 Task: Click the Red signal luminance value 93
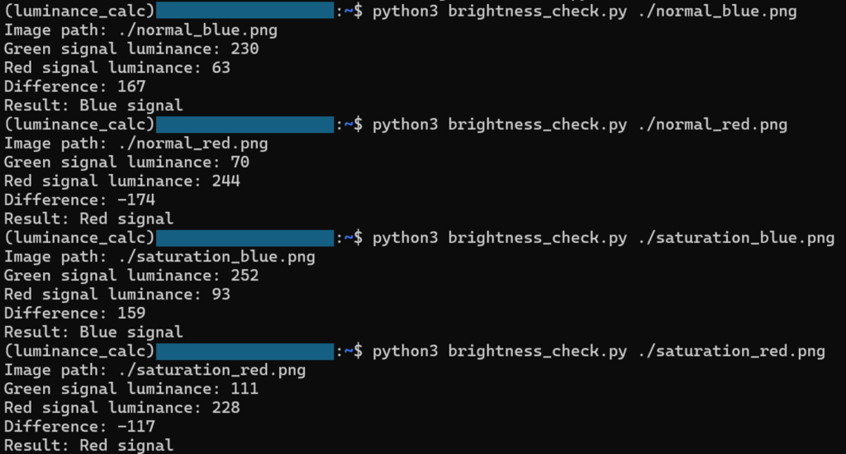point(221,295)
